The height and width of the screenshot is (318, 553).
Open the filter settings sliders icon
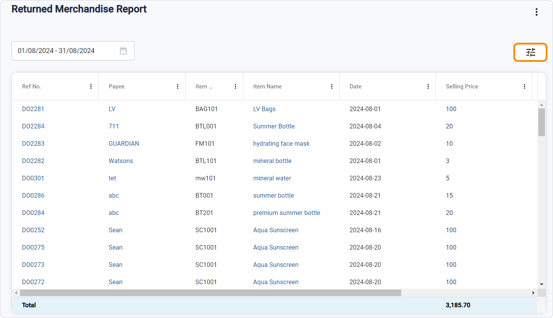click(x=531, y=52)
